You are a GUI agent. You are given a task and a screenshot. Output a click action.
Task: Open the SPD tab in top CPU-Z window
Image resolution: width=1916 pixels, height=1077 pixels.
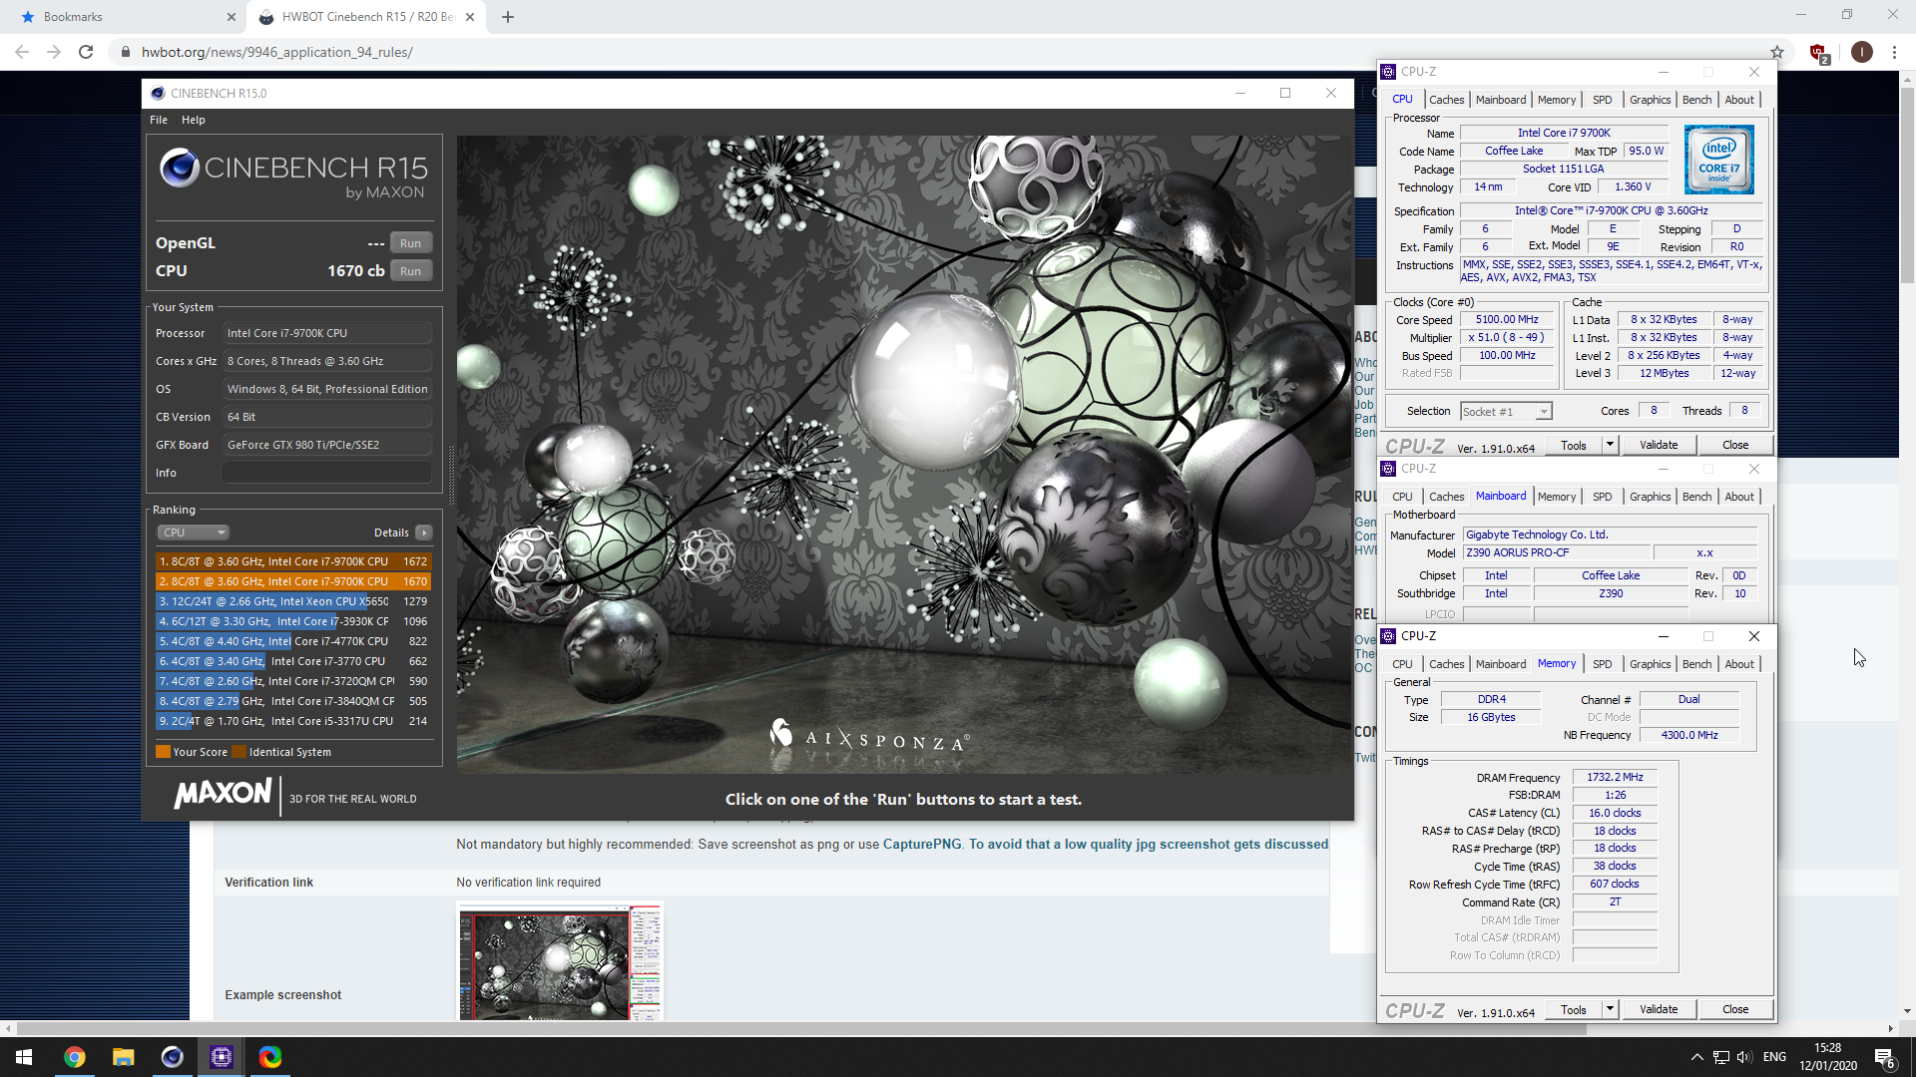(x=1602, y=100)
